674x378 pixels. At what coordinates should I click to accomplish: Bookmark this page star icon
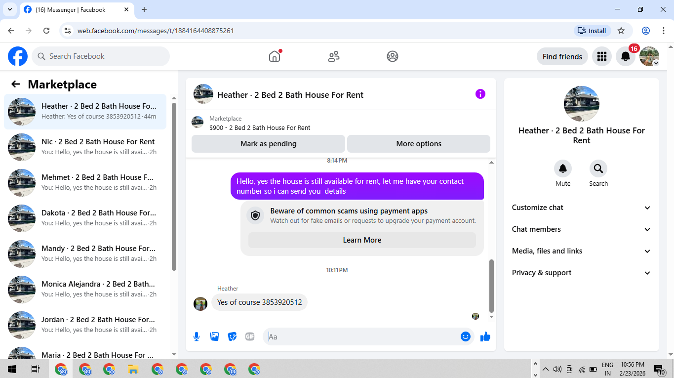coord(621,31)
